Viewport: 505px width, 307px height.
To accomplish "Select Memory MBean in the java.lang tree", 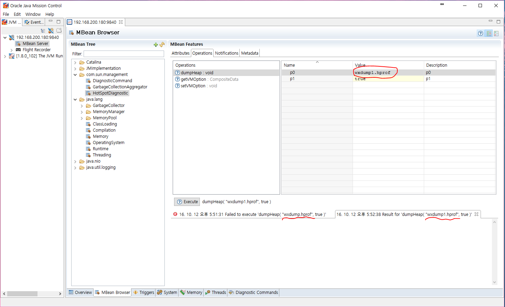I will point(100,136).
